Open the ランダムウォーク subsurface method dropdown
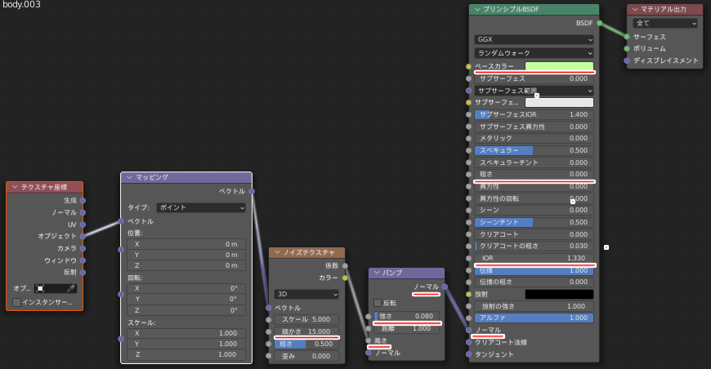This screenshot has width=711, height=369. click(x=534, y=53)
